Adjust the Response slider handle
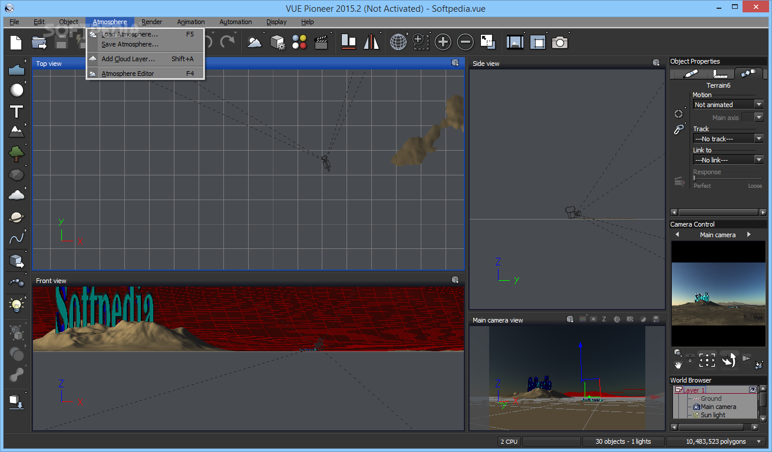This screenshot has width=772, height=452. pos(695,178)
